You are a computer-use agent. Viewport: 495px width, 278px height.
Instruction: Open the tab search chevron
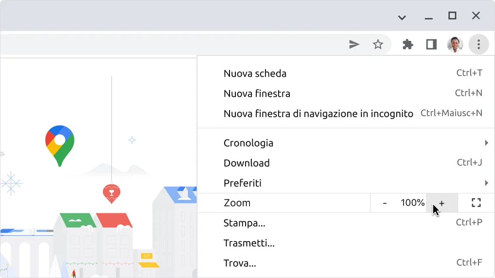pos(402,17)
